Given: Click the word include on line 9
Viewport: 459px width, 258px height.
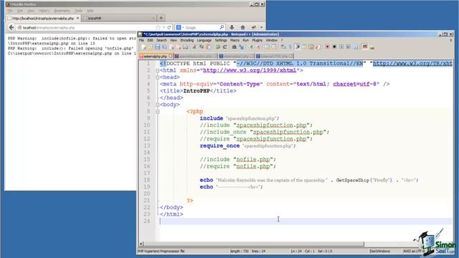Looking at the screenshot, I should point(212,118).
